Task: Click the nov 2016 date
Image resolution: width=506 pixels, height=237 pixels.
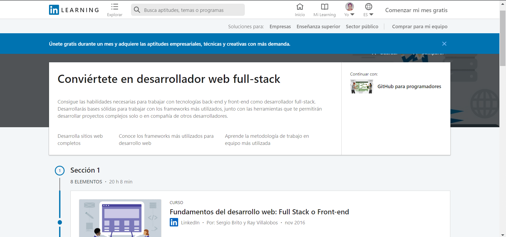Action: pos(295,222)
